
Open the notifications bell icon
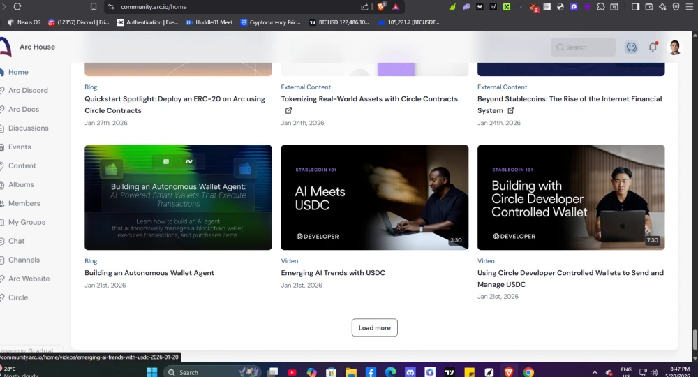(653, 47)
